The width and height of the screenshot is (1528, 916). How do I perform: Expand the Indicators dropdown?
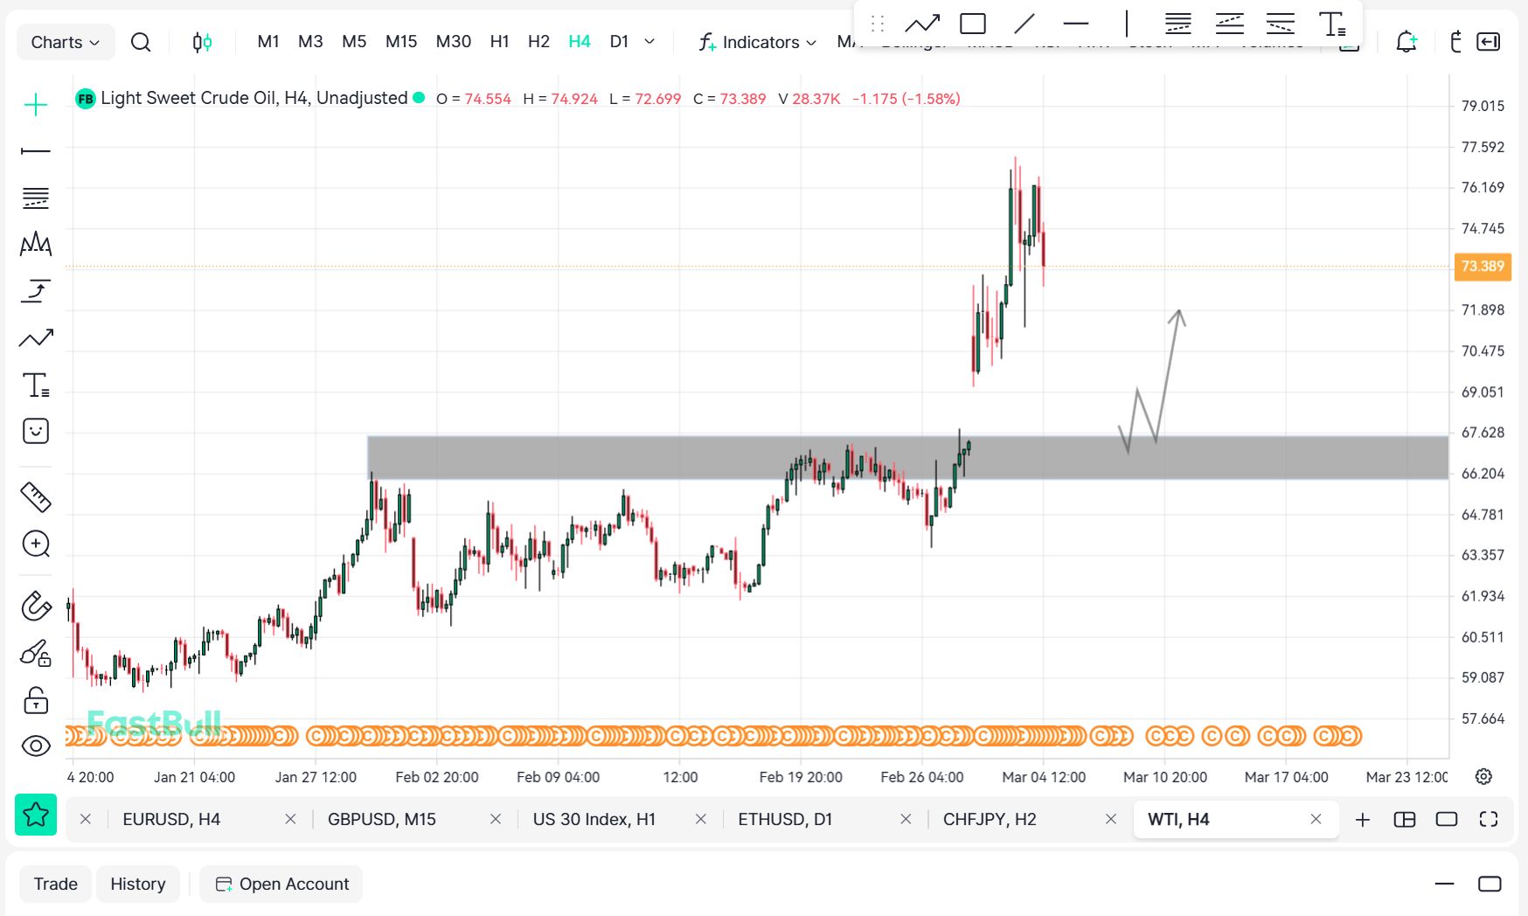757,42
